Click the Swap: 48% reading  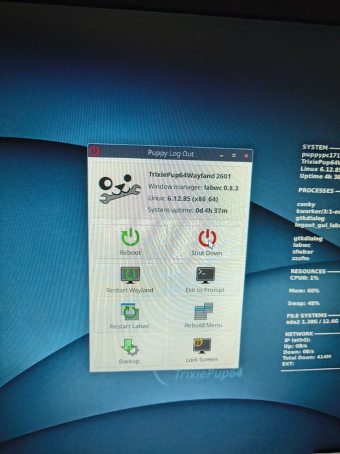304,303
